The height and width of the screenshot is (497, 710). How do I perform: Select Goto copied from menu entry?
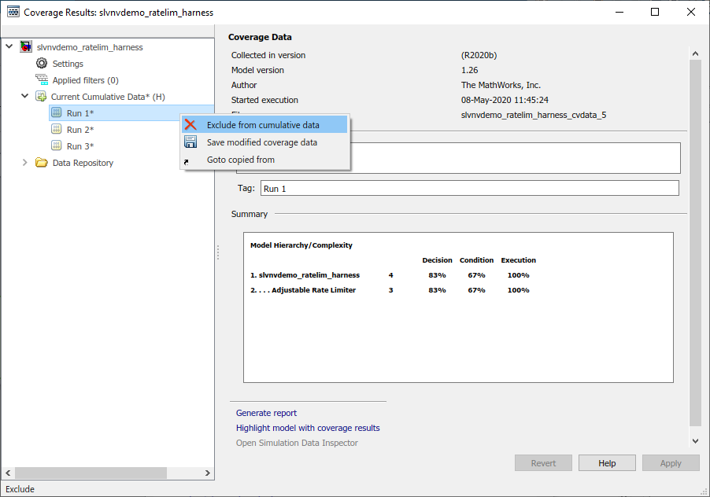click(240, 160)
